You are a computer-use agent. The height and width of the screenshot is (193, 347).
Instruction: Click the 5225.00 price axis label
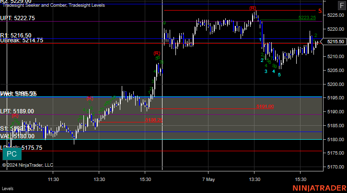[x=335, y=15]
